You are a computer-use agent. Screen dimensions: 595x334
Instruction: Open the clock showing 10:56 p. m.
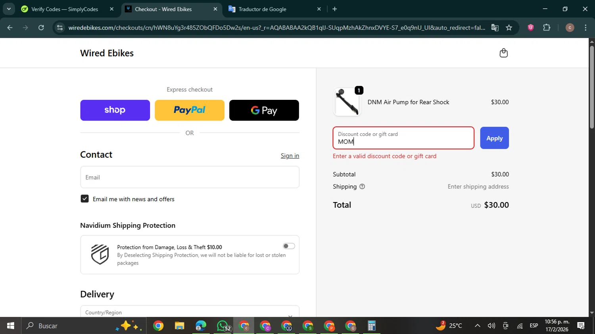tap(557, 326)
